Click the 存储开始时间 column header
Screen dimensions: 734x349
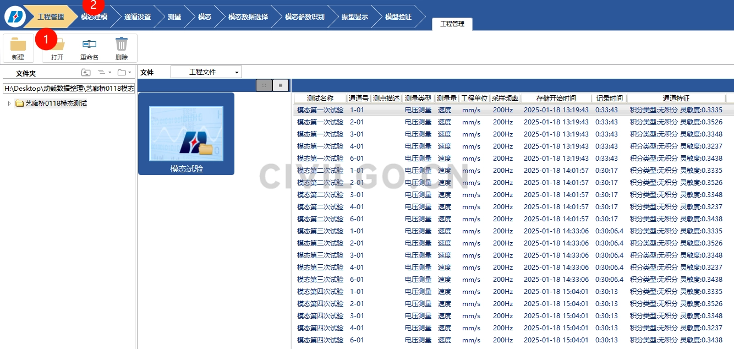[x=556, y=98]
